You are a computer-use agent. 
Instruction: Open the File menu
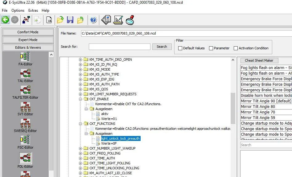(x=5, y=10)
